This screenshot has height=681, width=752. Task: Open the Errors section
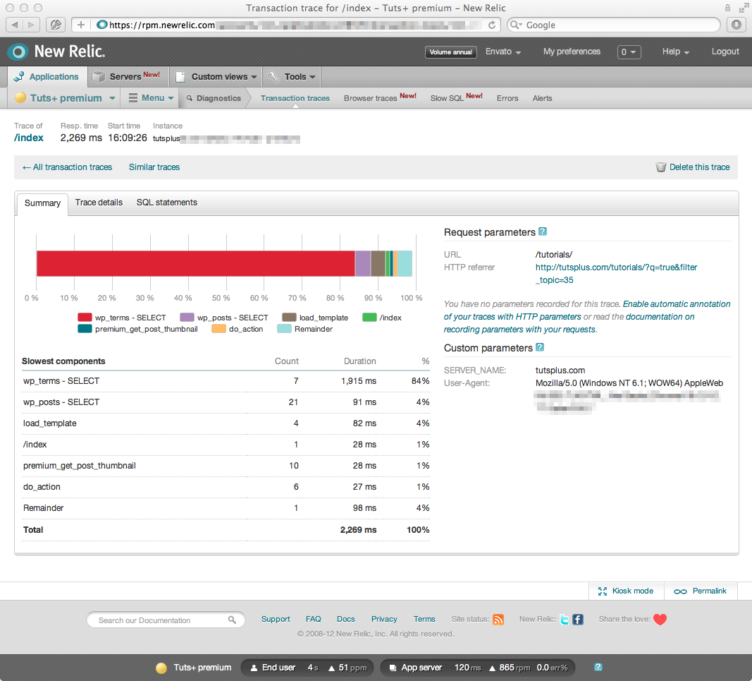pos(507,98)
